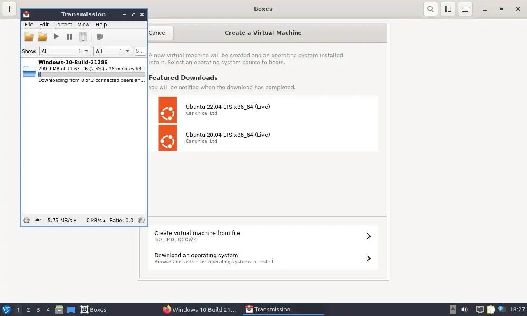Open a torrent file in Transmission toolbar
Image resolution: width=527 pixels, height=316 pixels.
(x=29, y=37)
